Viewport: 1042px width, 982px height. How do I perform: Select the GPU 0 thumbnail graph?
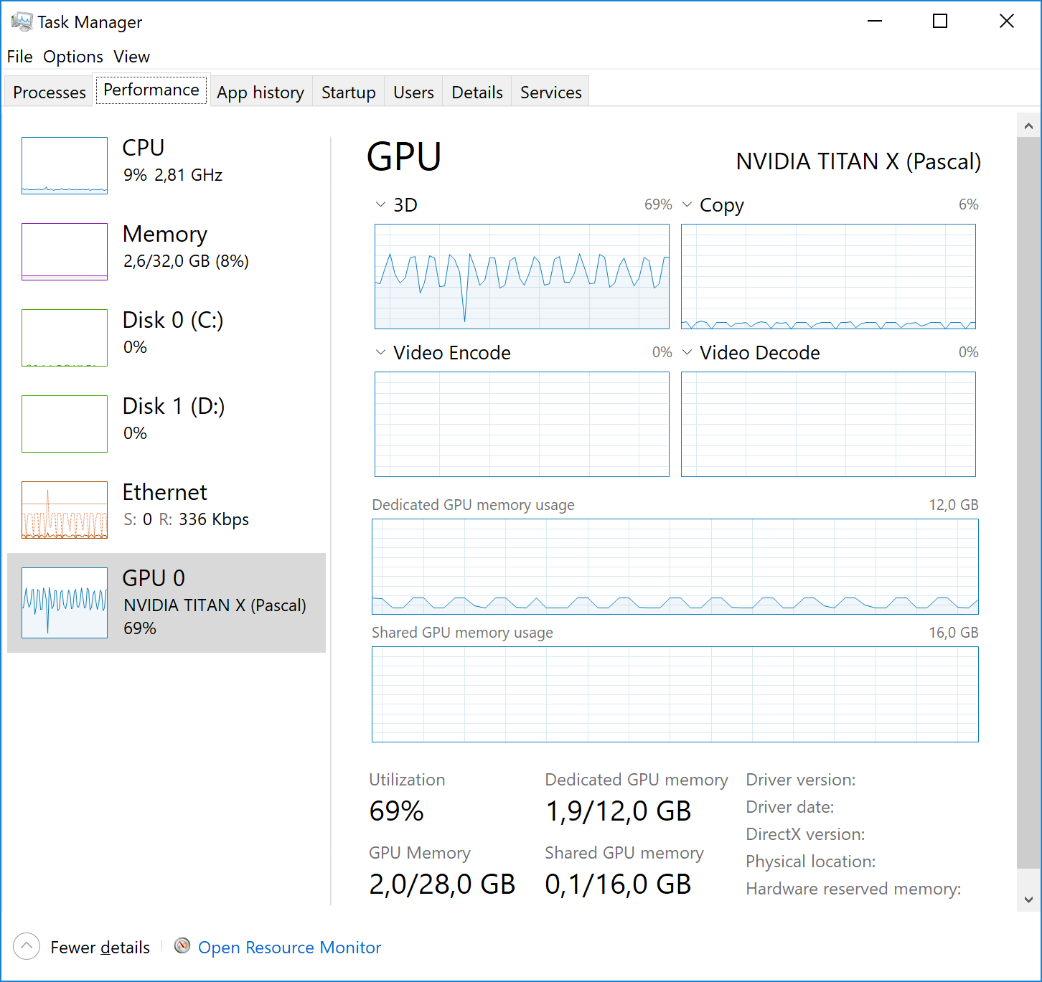coord(65,603)
